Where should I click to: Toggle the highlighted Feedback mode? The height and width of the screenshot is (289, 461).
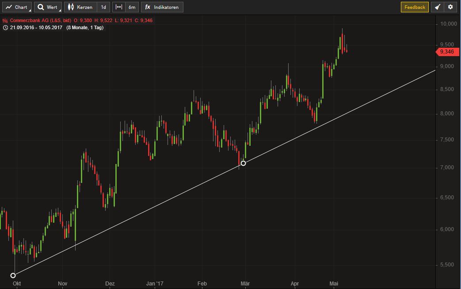[415, 7]
